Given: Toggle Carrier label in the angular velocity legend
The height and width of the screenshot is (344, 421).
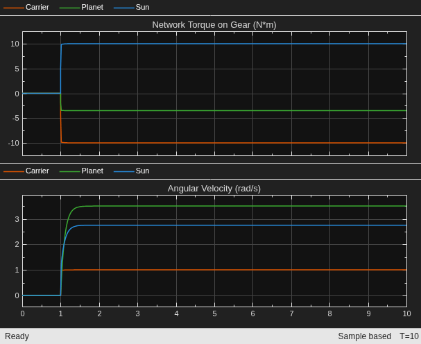Looking at the screenshot, I should point(37,171).
